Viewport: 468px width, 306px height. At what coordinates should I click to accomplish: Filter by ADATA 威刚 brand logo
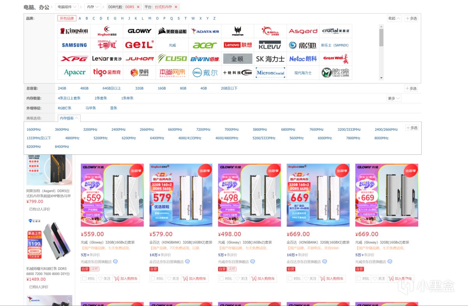tap(205, 31)
